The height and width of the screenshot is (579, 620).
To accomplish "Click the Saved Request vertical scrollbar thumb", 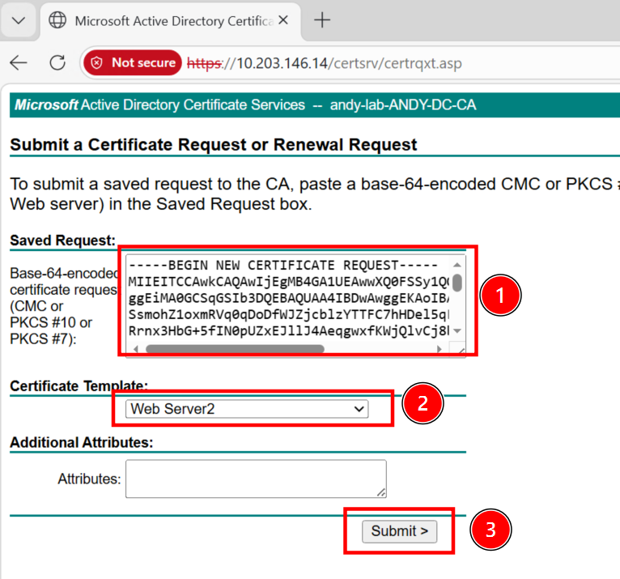I will point(457,283).
